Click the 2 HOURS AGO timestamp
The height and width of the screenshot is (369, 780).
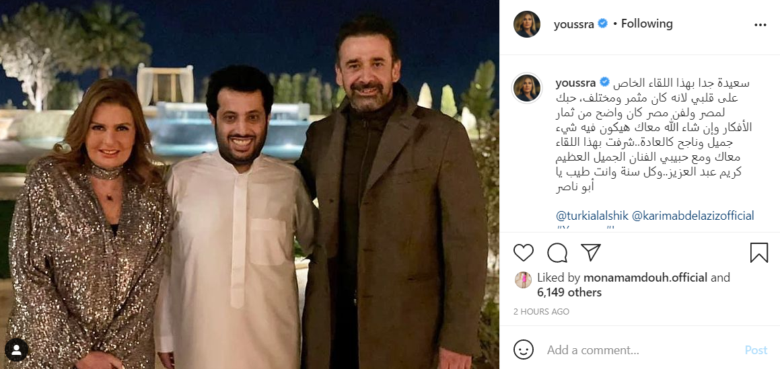pyautogui.click(x=541, y=312)
